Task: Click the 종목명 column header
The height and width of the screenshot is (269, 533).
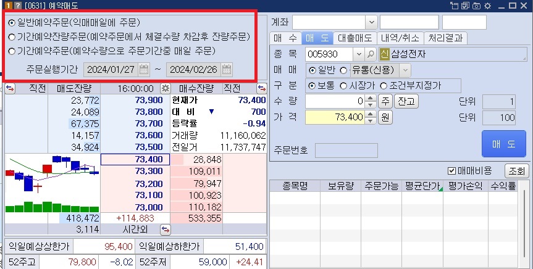Action: point(295,186)
